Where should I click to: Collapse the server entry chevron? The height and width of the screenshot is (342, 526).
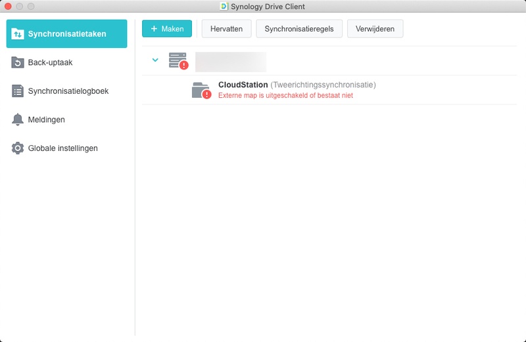pyautogui.click(x=155, y=60)
